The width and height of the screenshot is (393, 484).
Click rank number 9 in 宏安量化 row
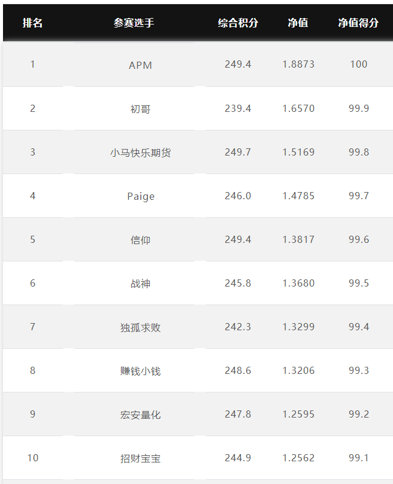coord(32,414)
